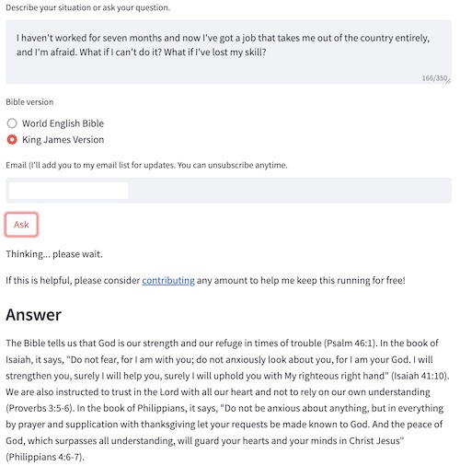
Task: Open the contributing link
Action: (x=168, y=280)
